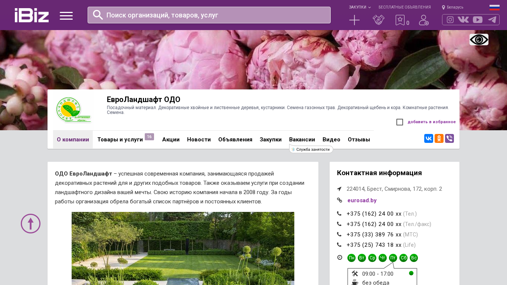Image resolution: width=507 pixels, height=285 pixels.
Task: Toggle the accessibility eye view mode
Action: point(479,39)
